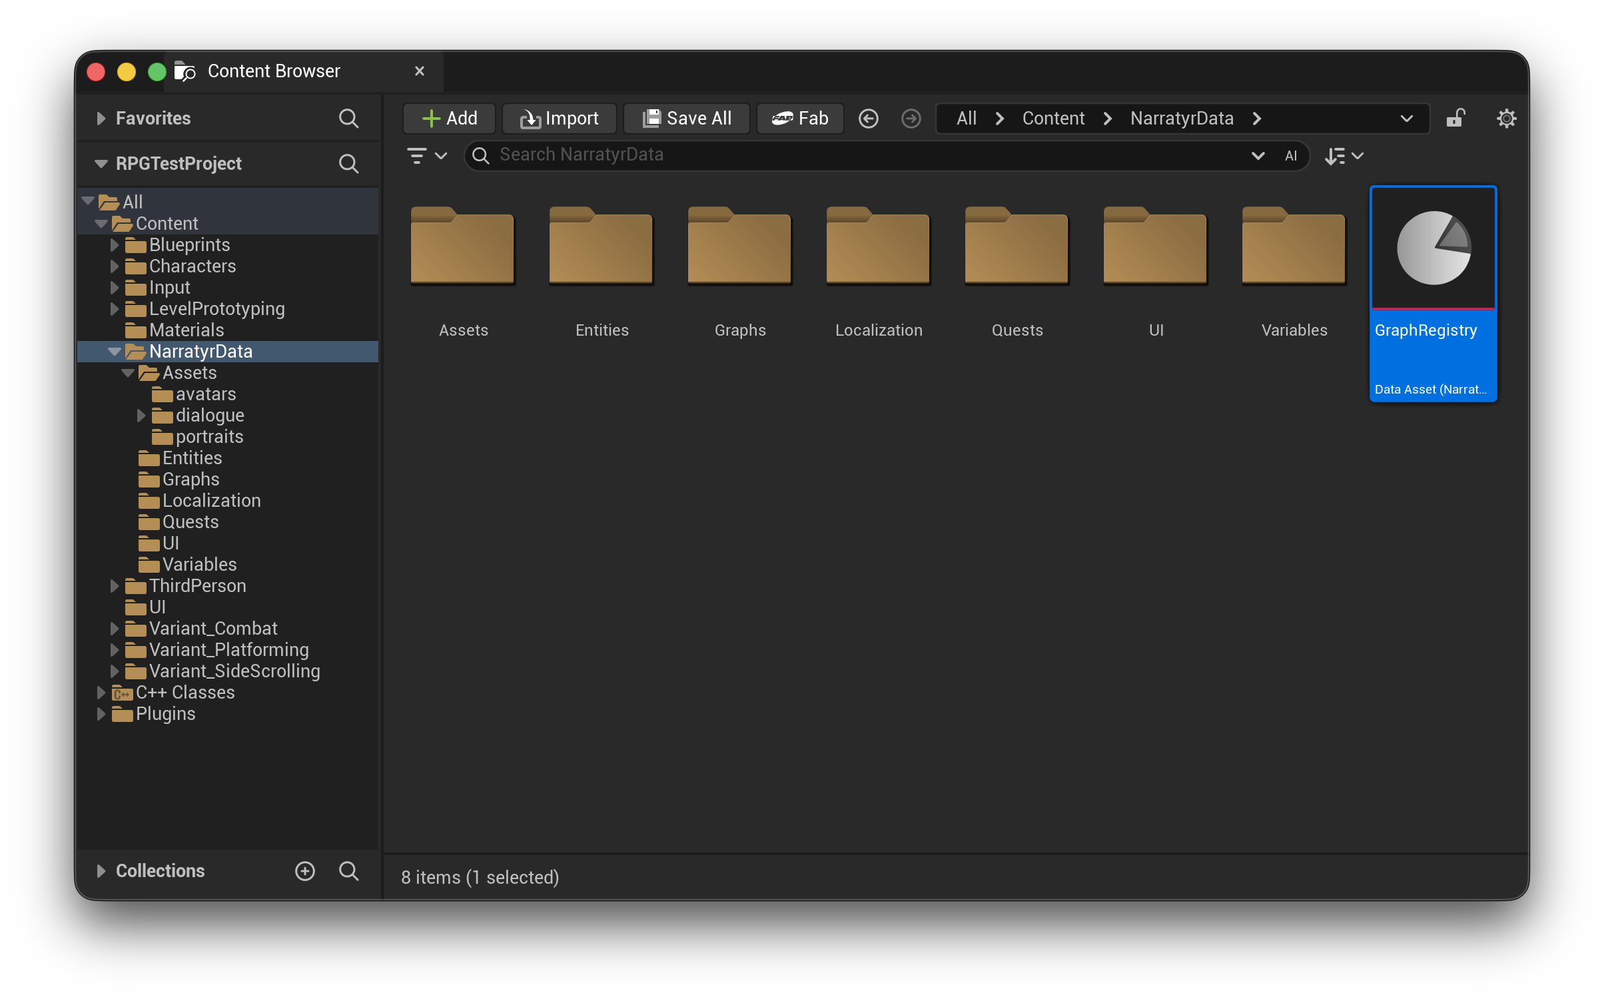
Task: Open the Localization folder thumbnail
Action: [x=879, y=245]
